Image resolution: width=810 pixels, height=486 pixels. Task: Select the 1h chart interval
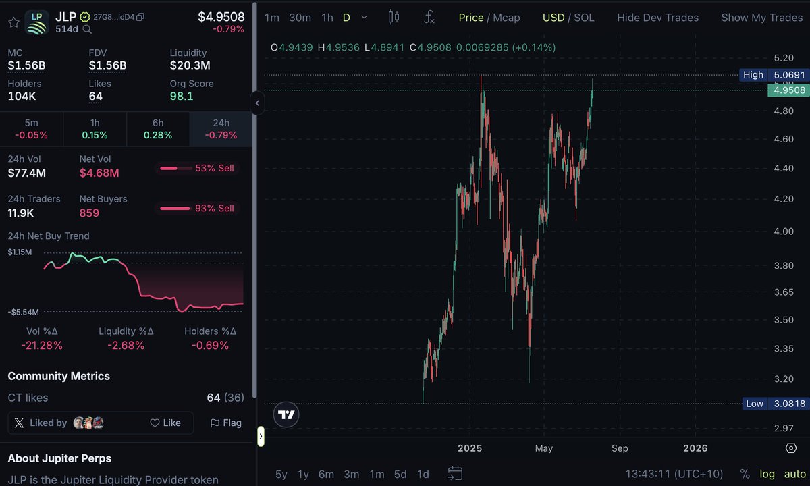point(327,18)
